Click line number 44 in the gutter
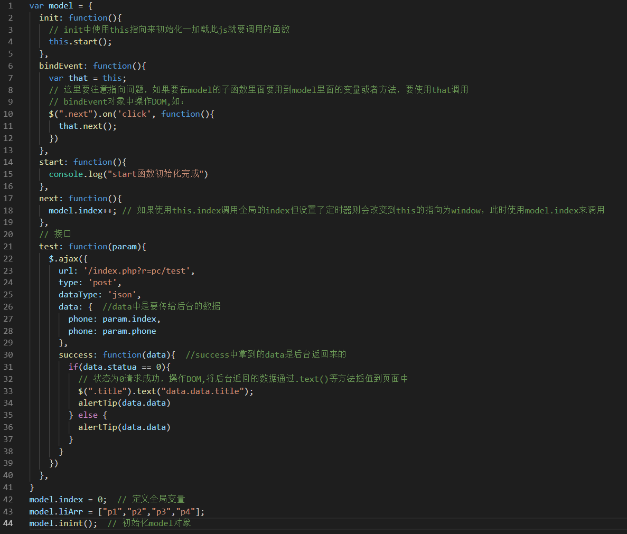627x534 pixels. [8, 523]
